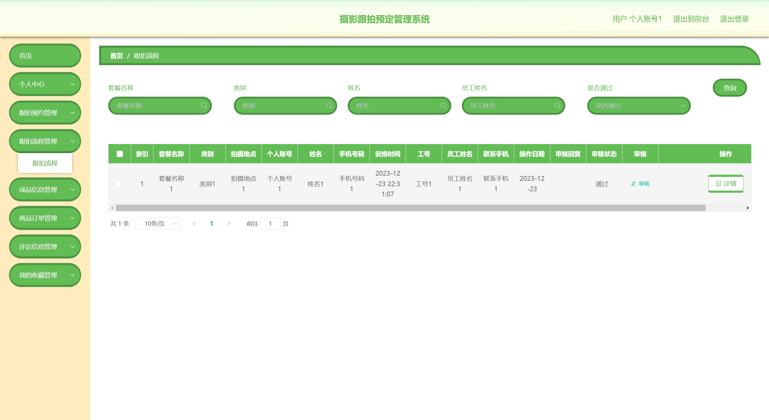
Task: Select 跟拍流程 submenu item
Action: click(45, 163)
